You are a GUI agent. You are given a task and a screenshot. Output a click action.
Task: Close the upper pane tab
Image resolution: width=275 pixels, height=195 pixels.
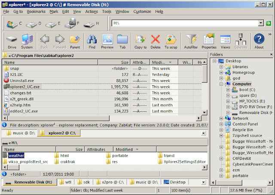pos(203,133)
